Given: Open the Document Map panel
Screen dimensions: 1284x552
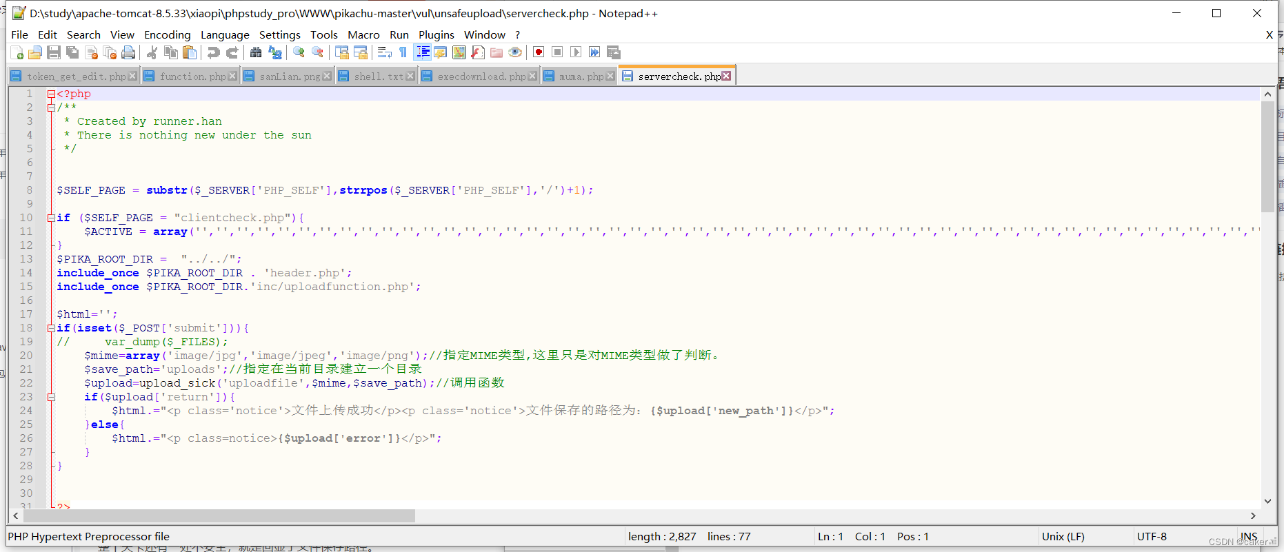Looking at the screenshot, I should [x=459, y=52].
